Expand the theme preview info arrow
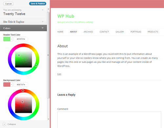This screenshot has height=128, width=164. [43, 10]
